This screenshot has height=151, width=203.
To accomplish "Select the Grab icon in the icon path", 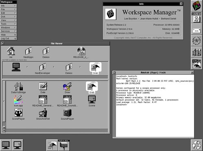I will click(x=95, y=68).
